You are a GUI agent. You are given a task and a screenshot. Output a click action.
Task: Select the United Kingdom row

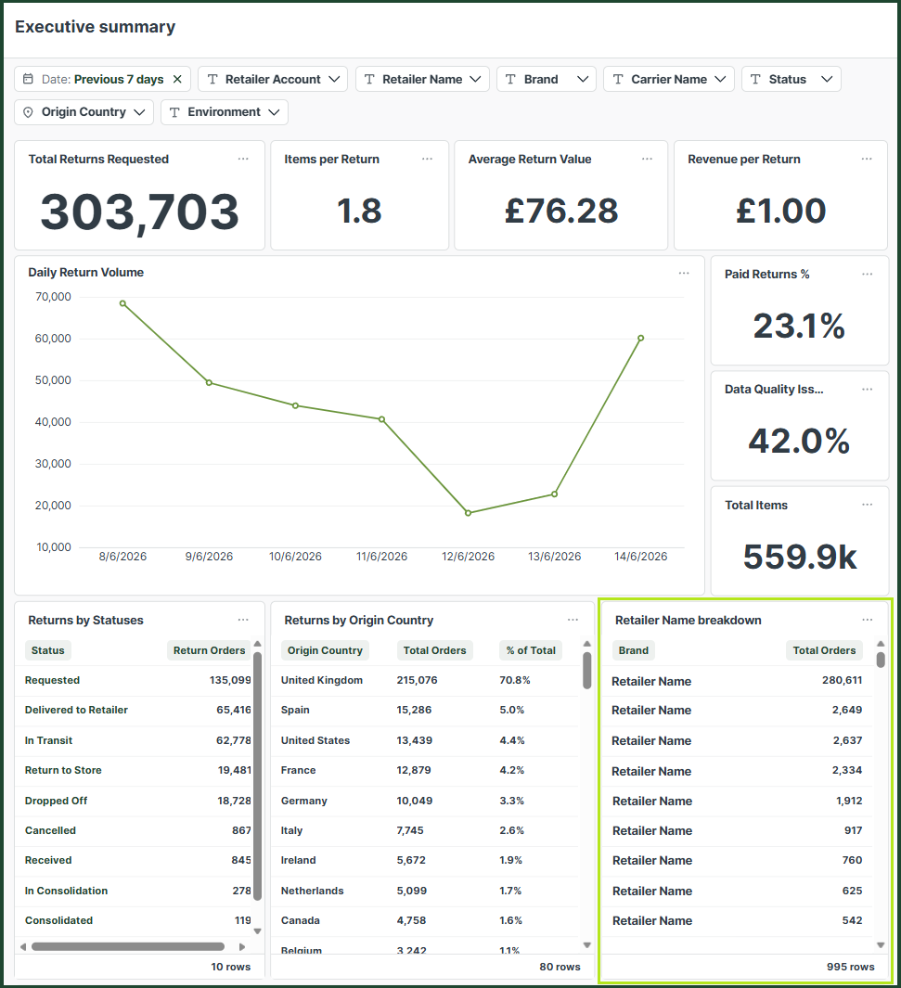[x=427, y=681]
